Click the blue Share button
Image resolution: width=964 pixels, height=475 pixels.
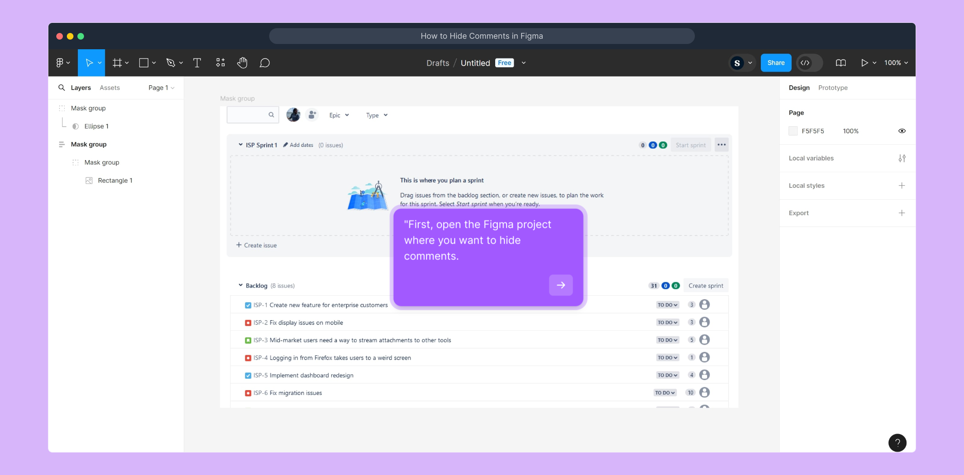tap(776, 63)
